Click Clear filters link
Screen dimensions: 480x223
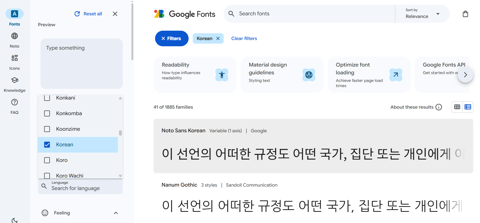pos(244,38)
